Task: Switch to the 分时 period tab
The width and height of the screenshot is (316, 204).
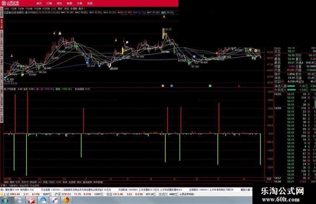Action: click(6, 9)
